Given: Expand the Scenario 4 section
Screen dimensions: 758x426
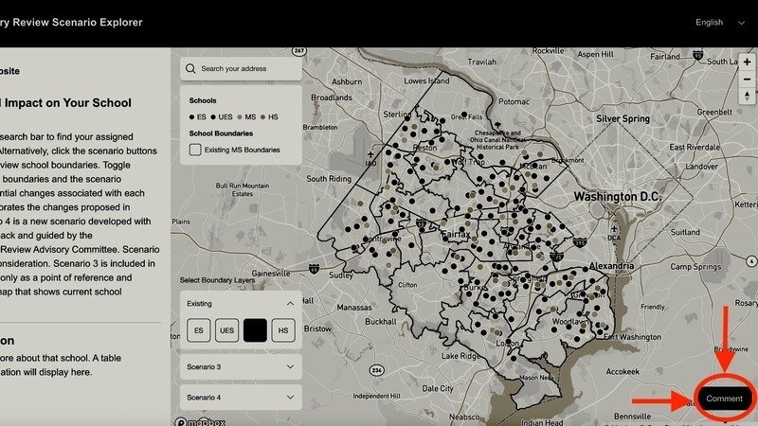Looking at the screenshot, I should 289,398.
